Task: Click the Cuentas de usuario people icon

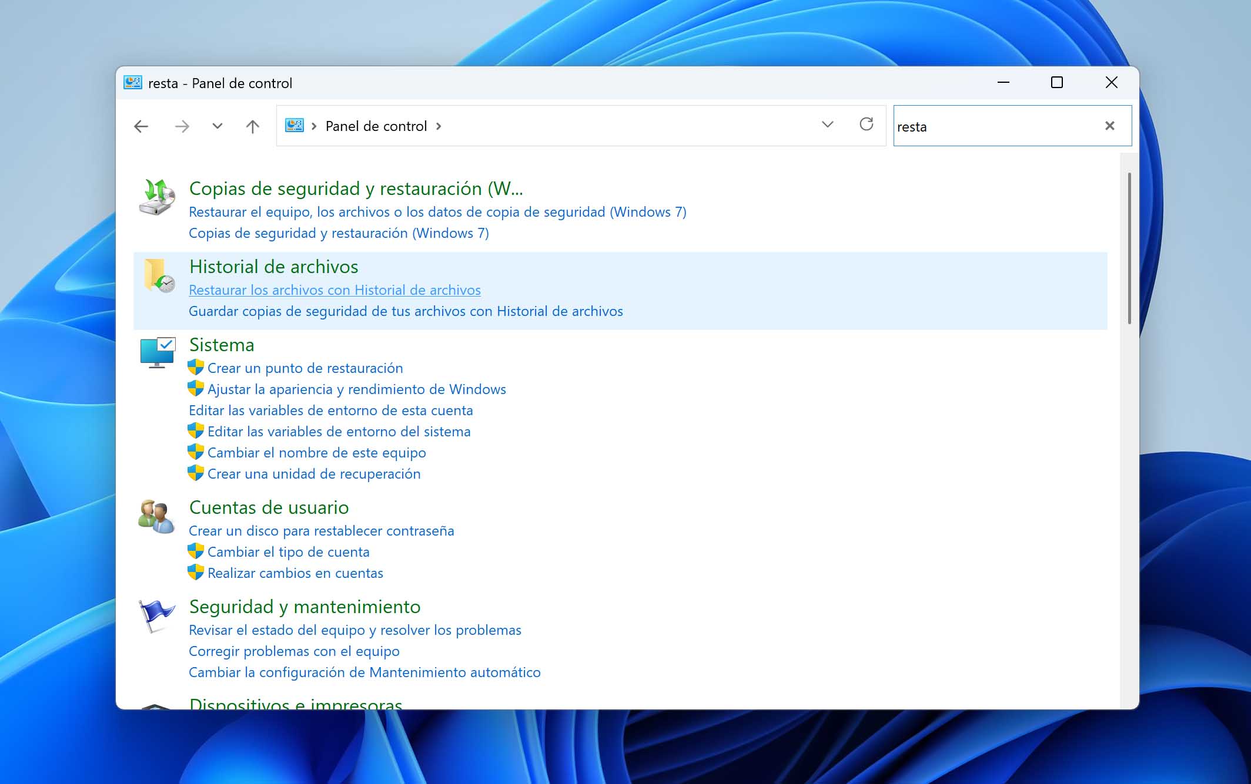Action: pyautogui.click(x=156, y=516)
